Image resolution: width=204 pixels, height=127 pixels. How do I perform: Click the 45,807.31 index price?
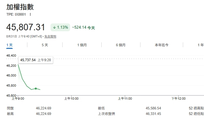(x=26, y=27)
